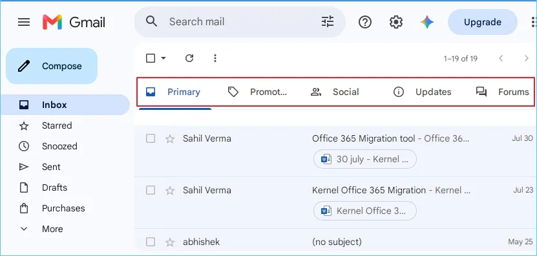Open the Gemini sparkle icon

point(427,22)
